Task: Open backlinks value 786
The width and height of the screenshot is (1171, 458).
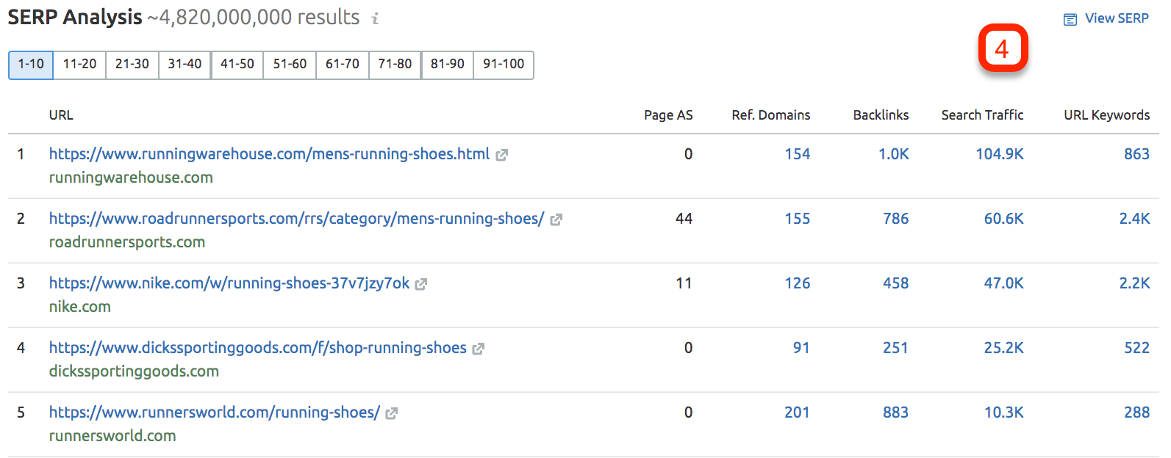Action: 896,219
